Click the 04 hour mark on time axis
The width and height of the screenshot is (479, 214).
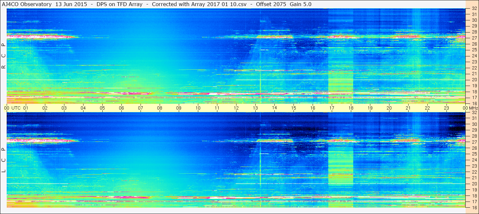pyautogui.click(x=83, y=108)
